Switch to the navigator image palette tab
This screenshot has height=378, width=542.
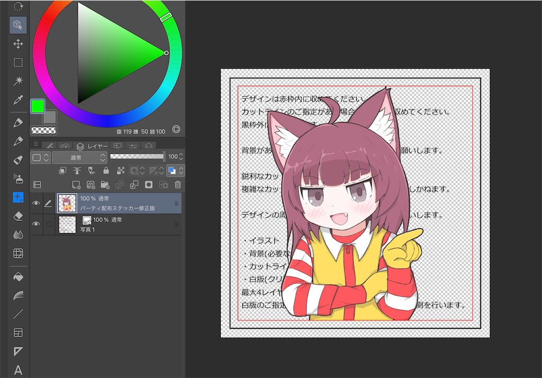118,146
